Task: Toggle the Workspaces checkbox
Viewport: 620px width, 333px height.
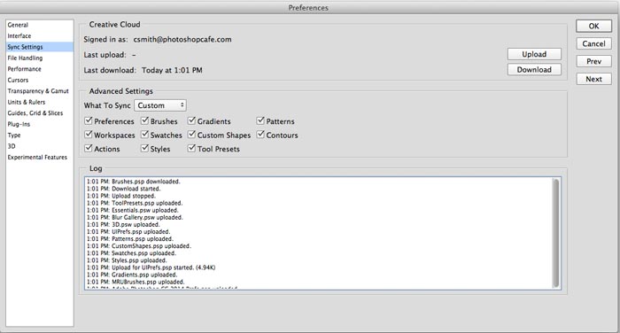Action: coord(89,135)
